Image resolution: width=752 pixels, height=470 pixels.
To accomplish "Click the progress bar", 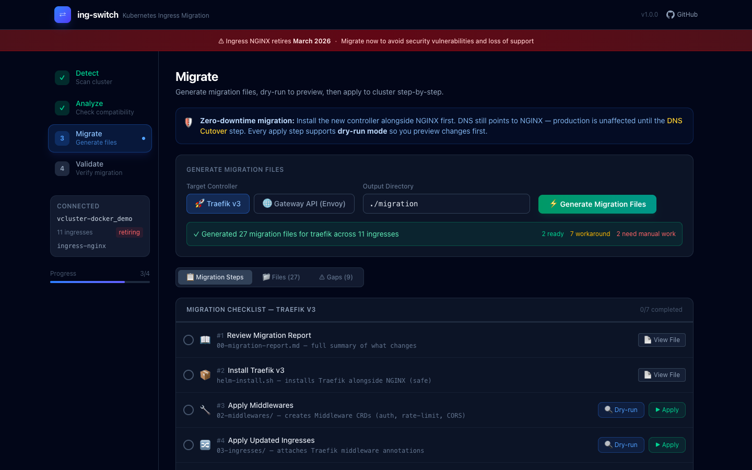I will tap(100, 282).
